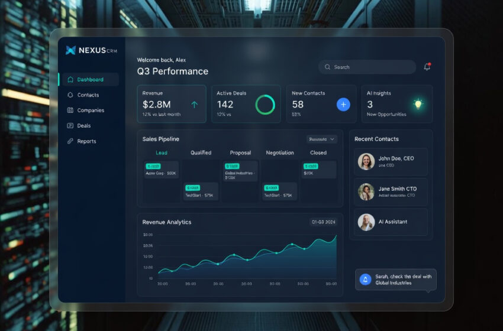The height and width of the screenshot is (331, 503).
Task: Open the Active Deals 142 card
Action: point(246,104)
